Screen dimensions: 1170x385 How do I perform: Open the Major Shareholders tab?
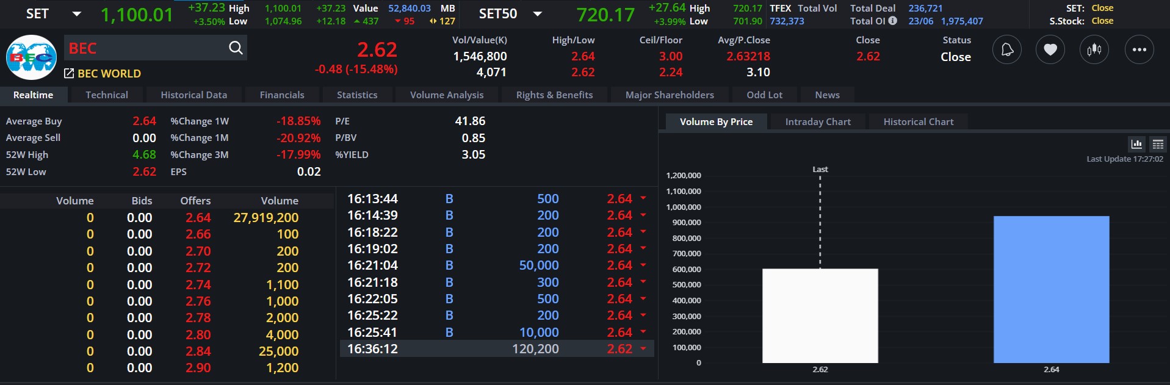[670, 95]
